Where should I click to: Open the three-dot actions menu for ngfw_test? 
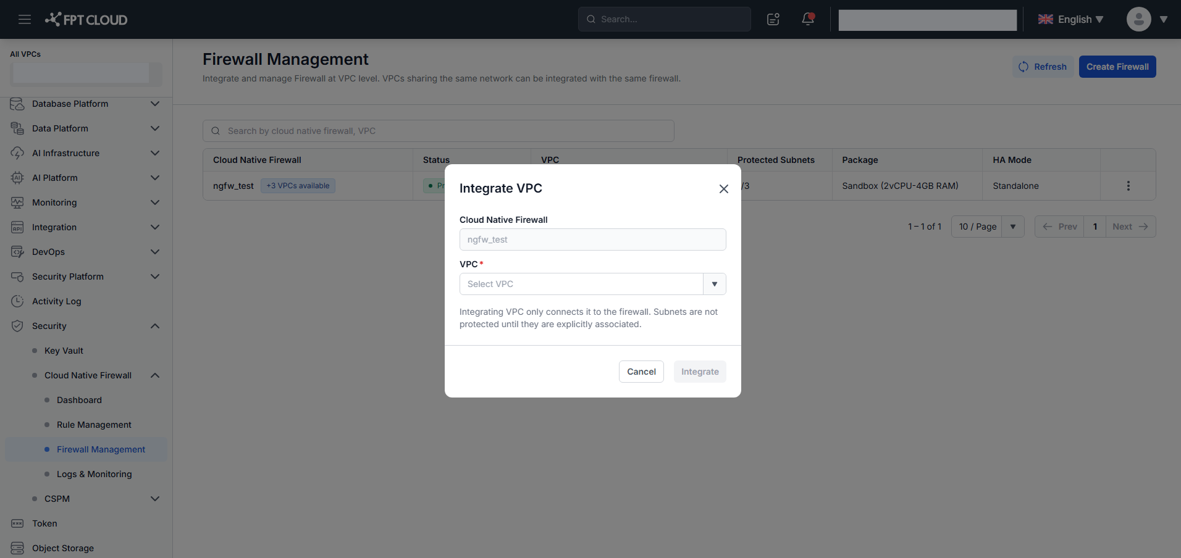[x=1128, y=186]
